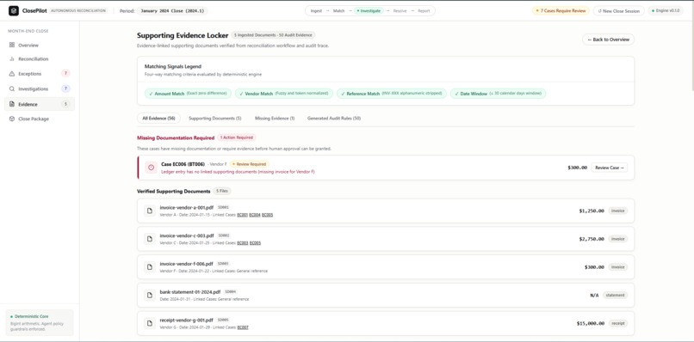694x342 pixels.
Task: Open the second linked case under vendor-c invoice
Action: (255, 243)
